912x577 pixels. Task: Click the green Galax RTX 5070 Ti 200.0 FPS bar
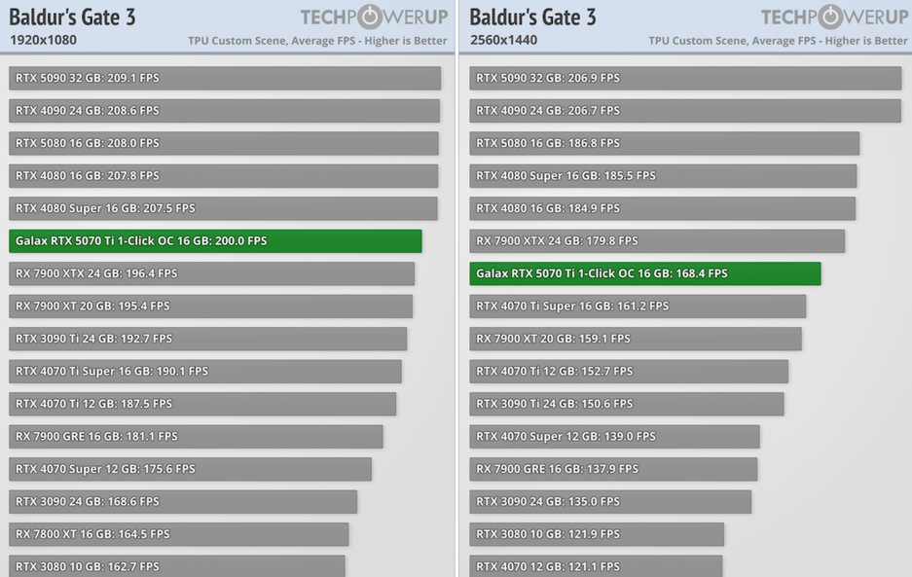215,241
